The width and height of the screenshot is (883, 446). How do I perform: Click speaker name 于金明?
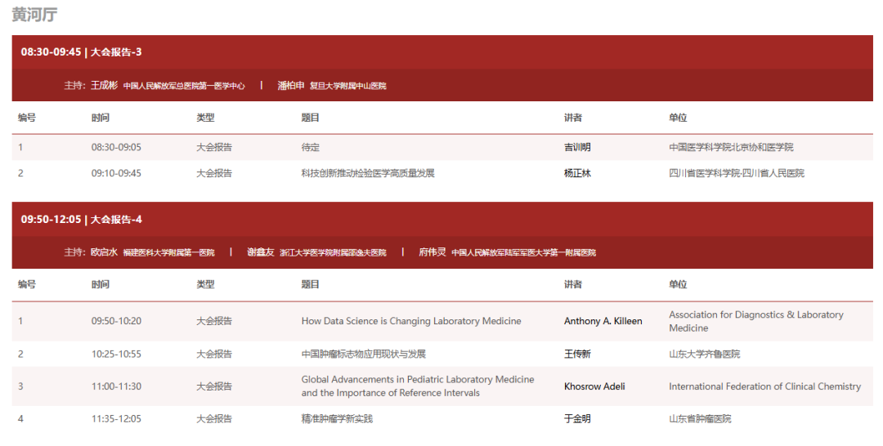tap(577, 419)
